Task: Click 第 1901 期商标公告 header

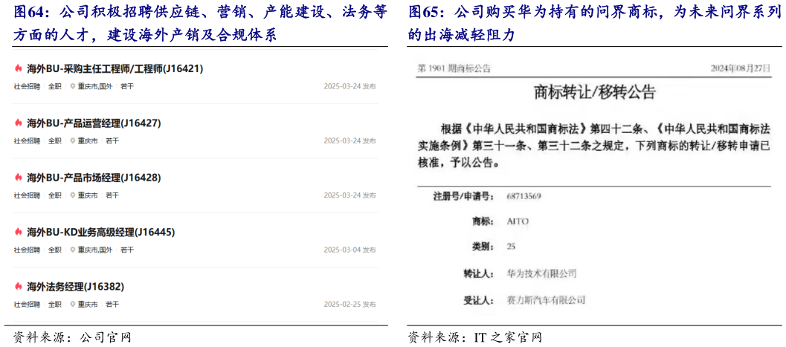Action: point(454,68)
